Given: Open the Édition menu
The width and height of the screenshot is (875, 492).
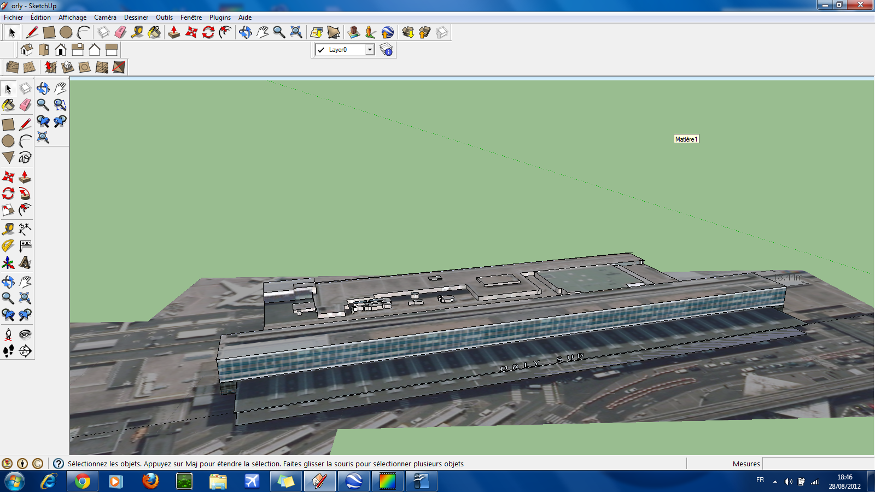Looking at the screenshot, I should (40, 17).
